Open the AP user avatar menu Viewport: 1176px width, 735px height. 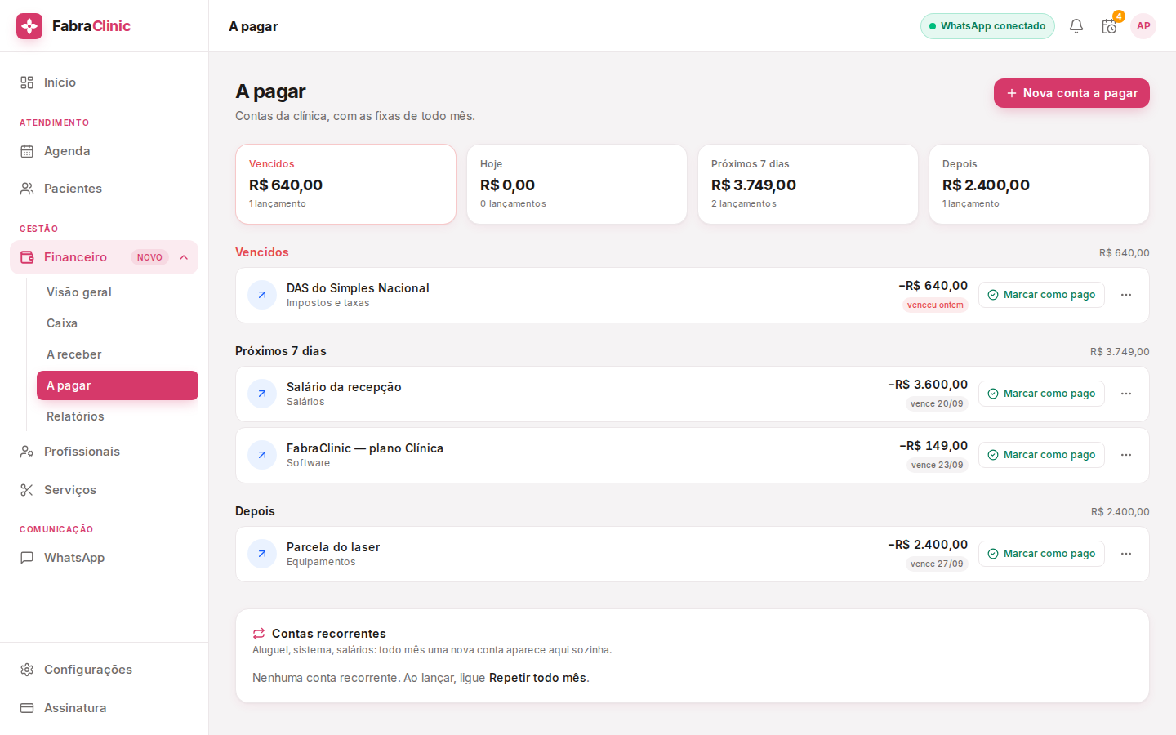pyautogui.click(x=1143, y=26)
